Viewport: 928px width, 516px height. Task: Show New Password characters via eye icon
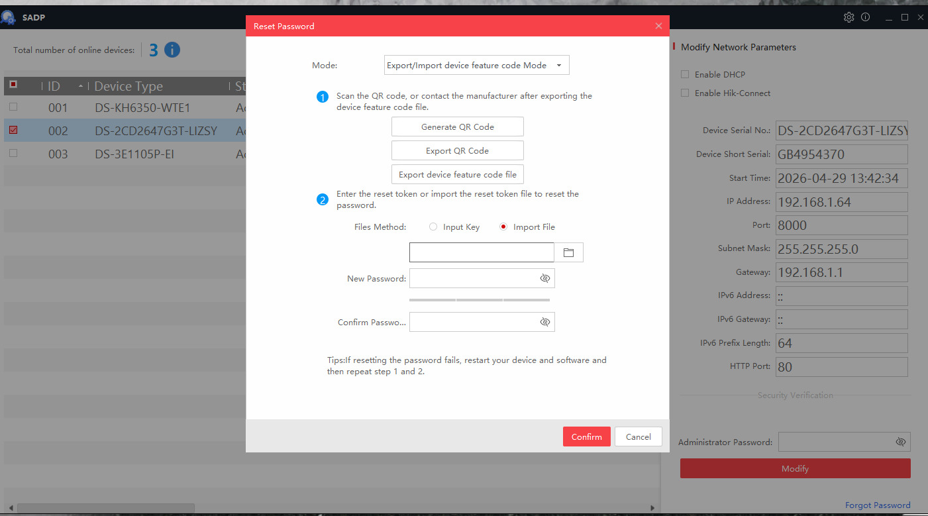[x=545, y=278]
